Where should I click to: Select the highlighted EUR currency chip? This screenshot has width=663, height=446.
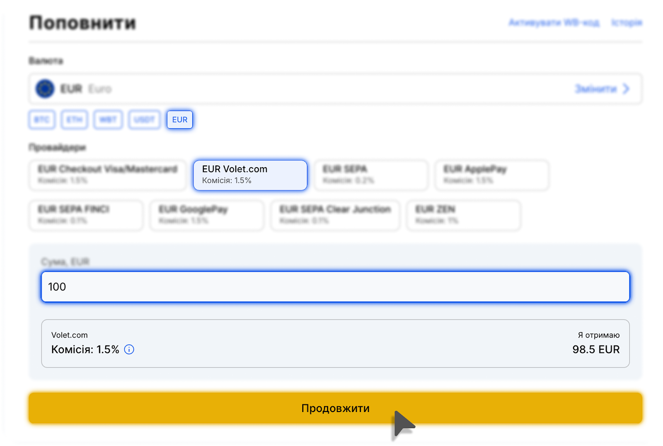(180, 120)
